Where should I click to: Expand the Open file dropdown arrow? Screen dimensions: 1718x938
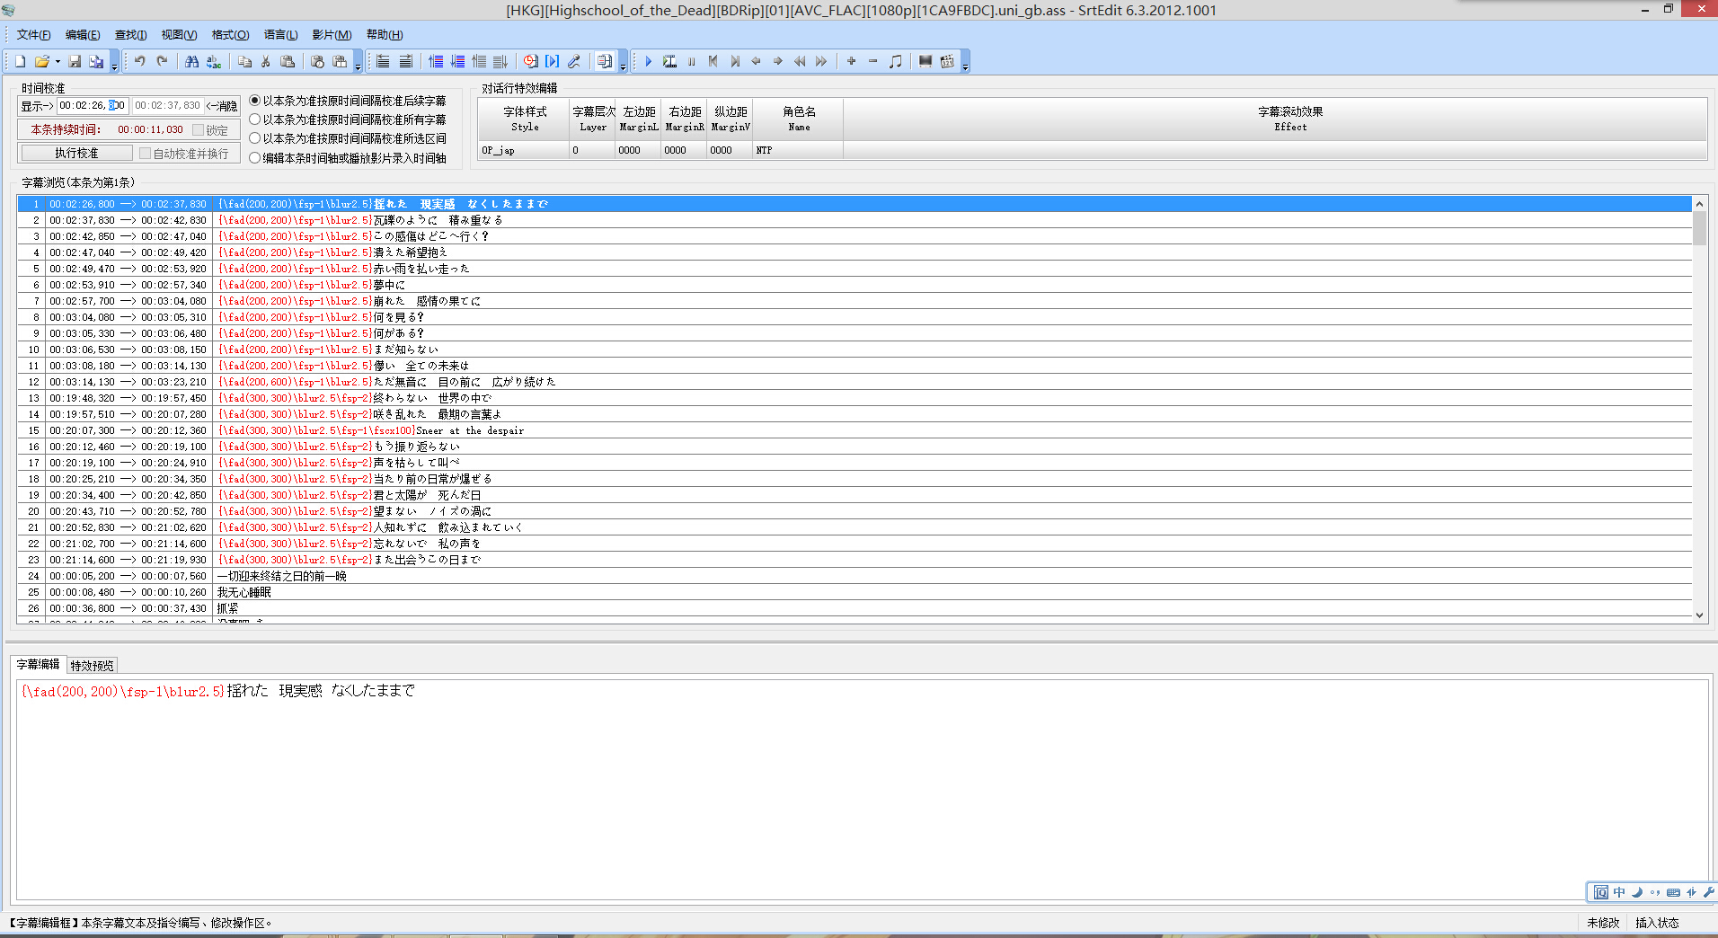click(x=58, y=61)
